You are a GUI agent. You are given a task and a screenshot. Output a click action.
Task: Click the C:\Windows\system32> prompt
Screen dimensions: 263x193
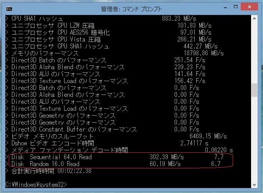coord(36,185)
